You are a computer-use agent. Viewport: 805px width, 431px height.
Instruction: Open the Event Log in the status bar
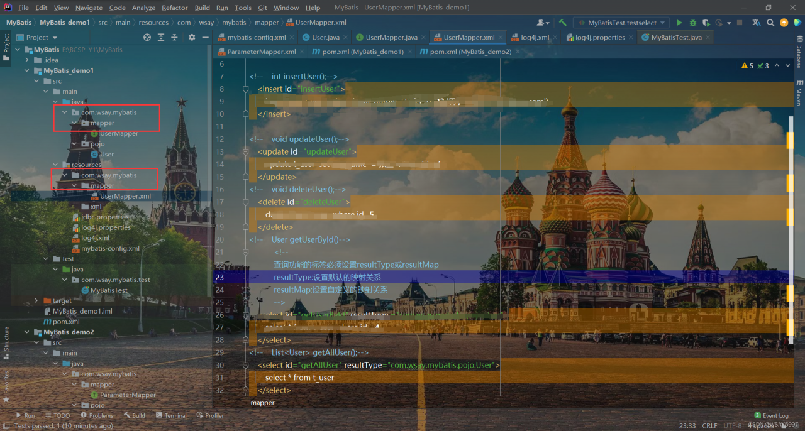click(x=771, y=415)
